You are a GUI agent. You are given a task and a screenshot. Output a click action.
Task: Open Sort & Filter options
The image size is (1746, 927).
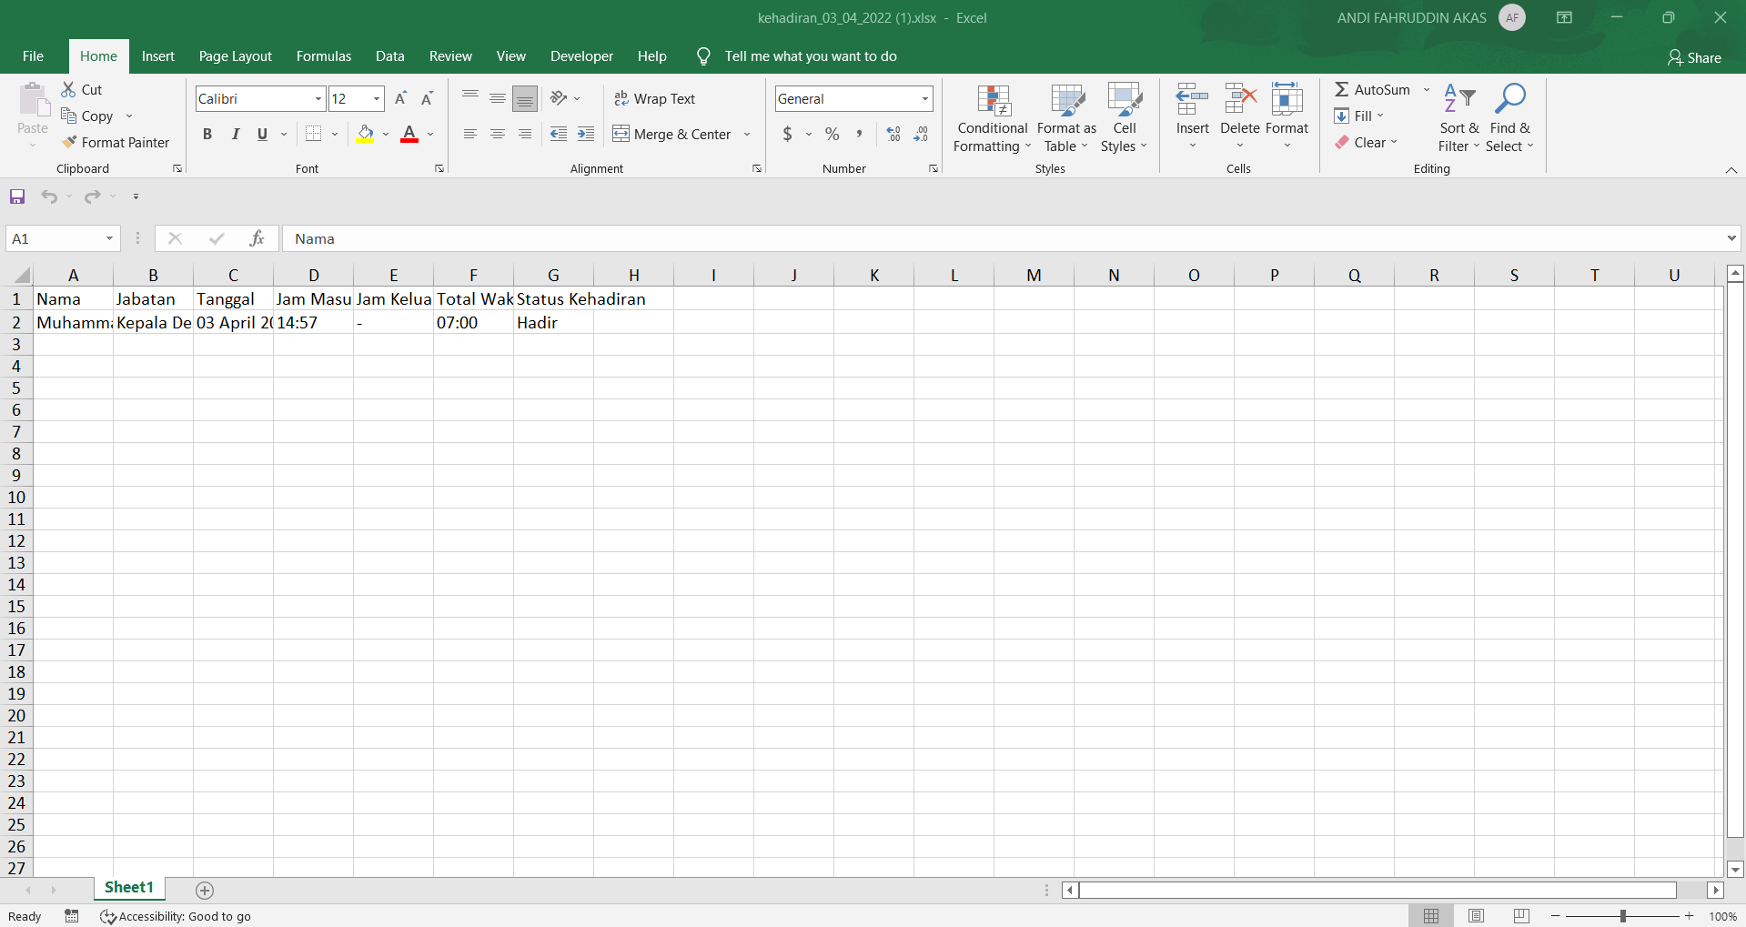point(1459,119)
